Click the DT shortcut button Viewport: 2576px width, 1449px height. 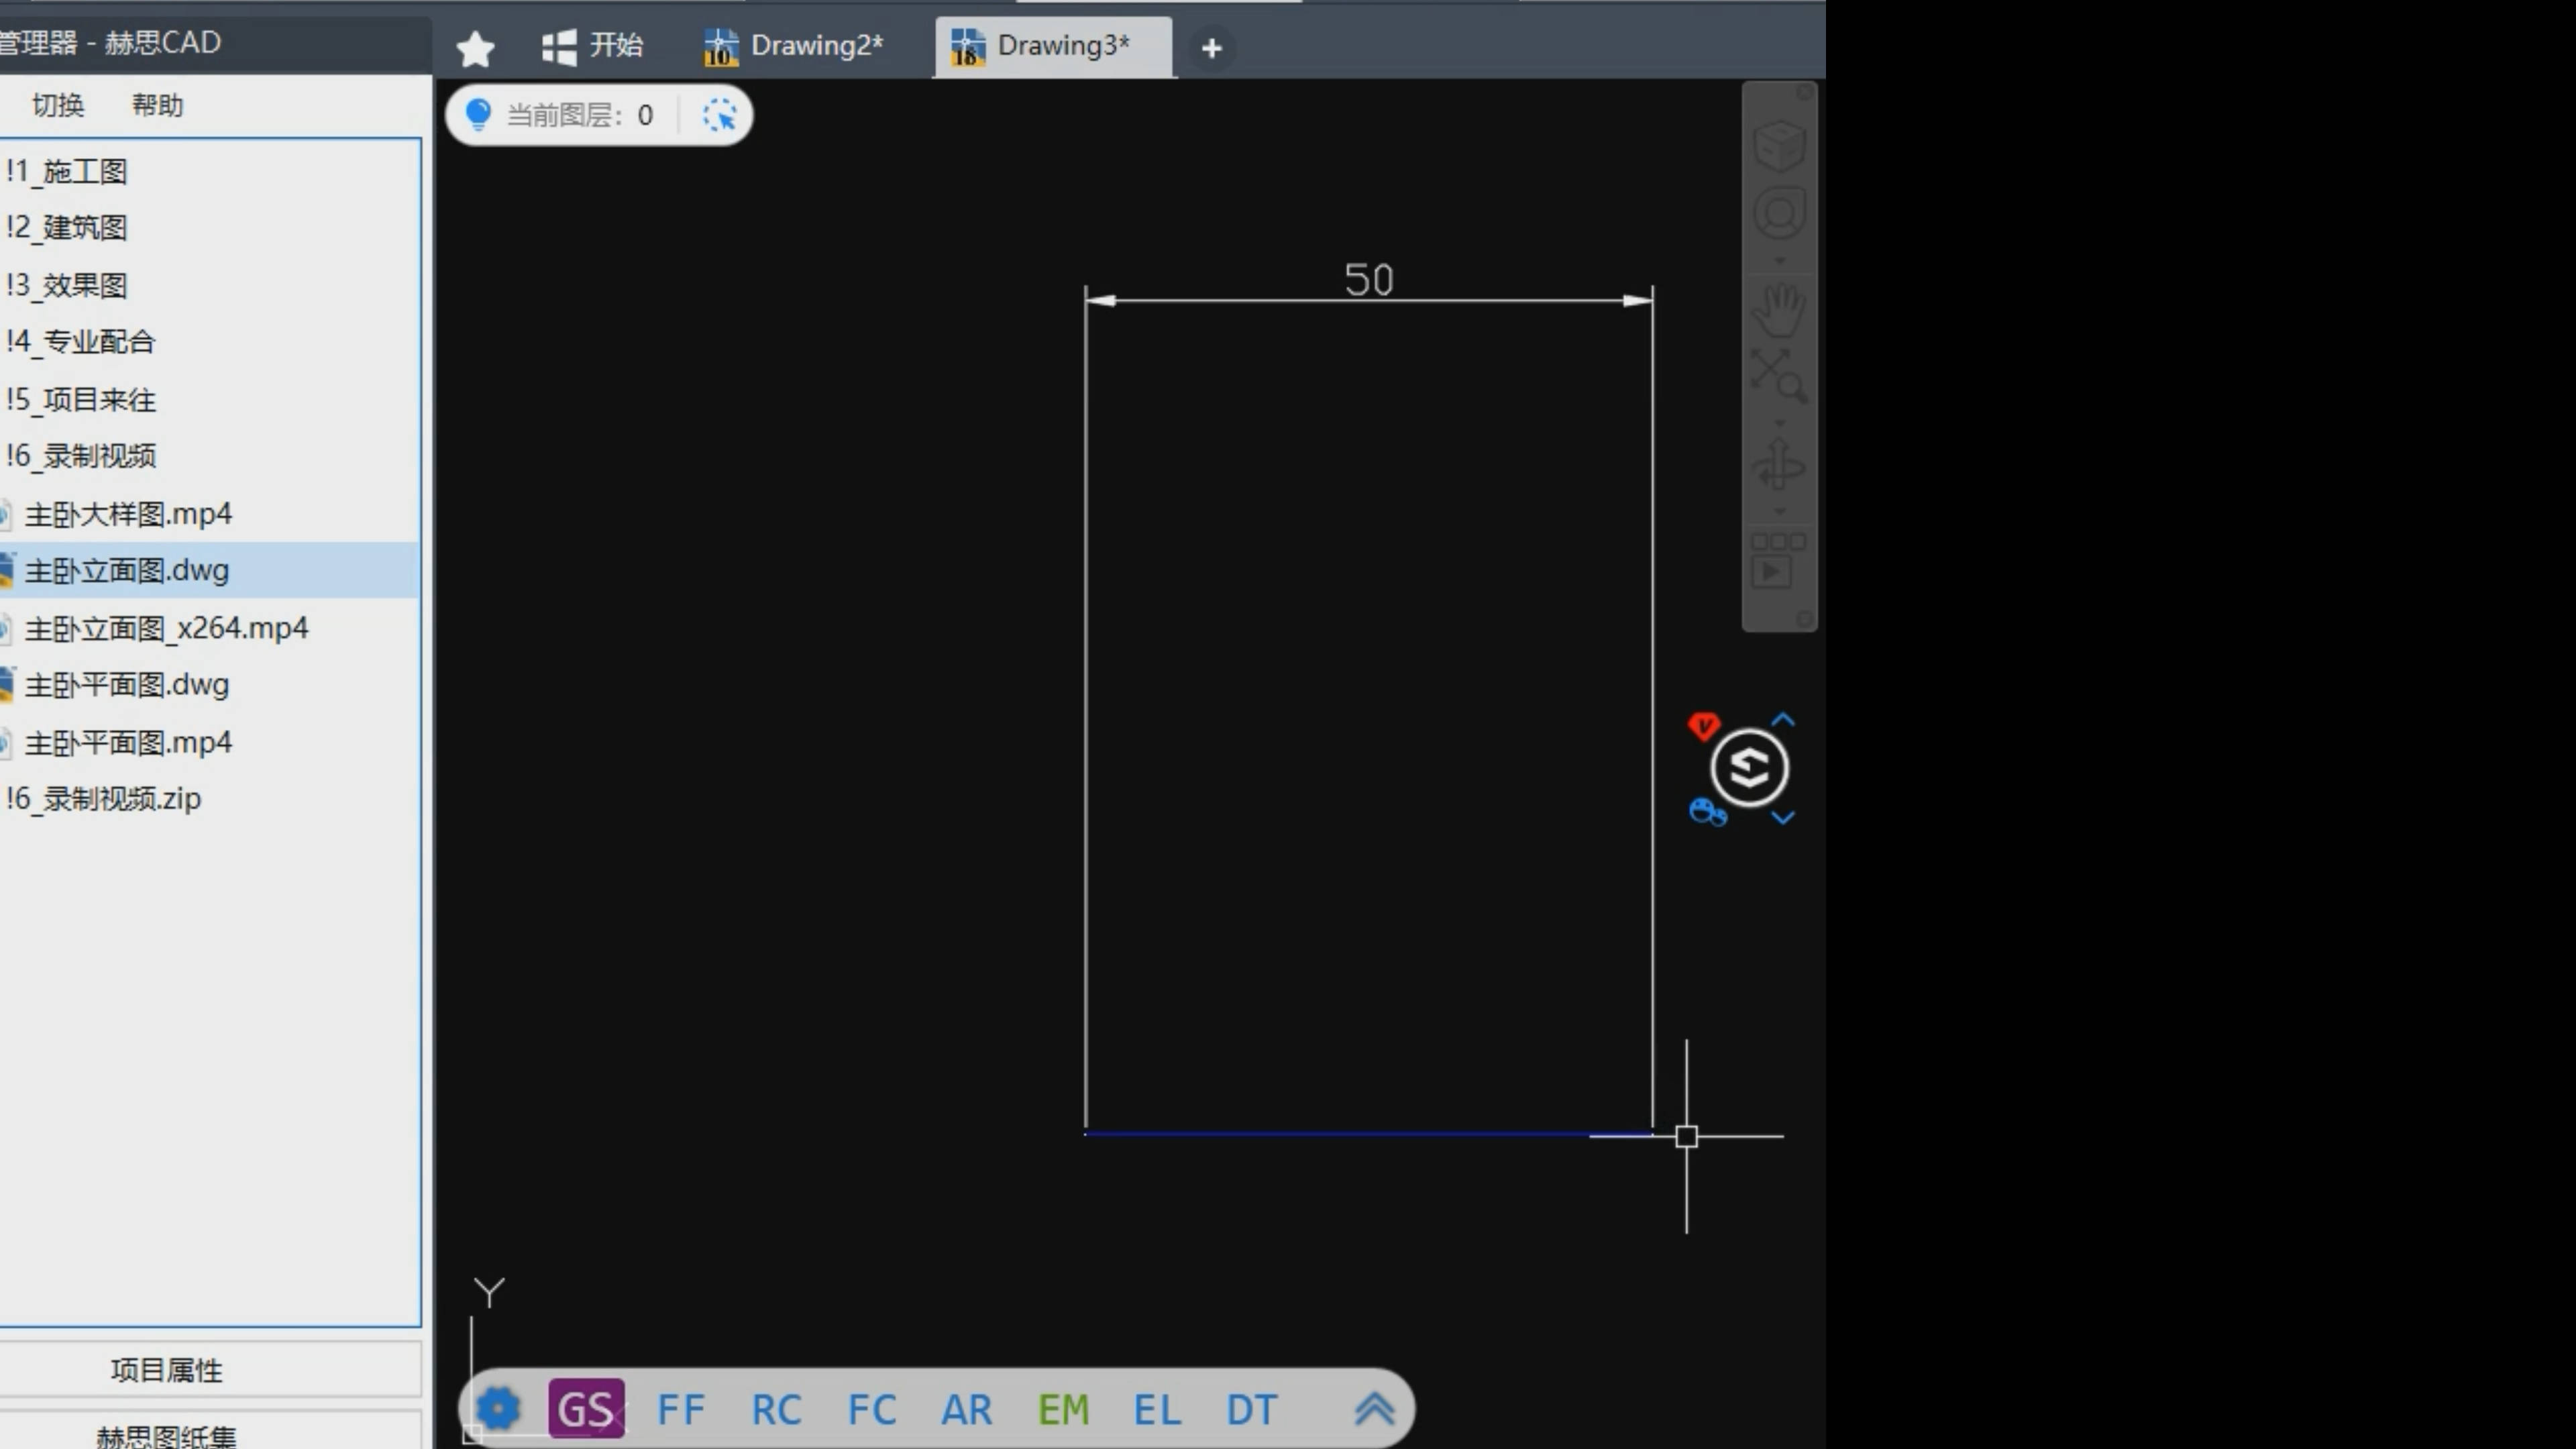pos(1251,1409)
